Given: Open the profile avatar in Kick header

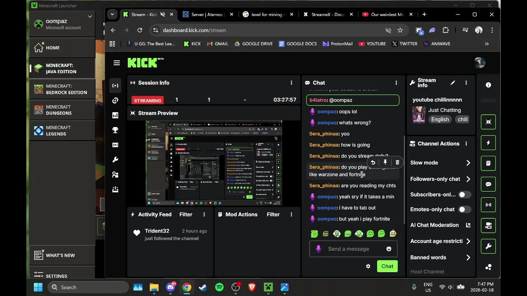Looking at the screenshot, I should (480, 62).
